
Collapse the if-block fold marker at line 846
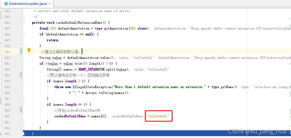tap(23, 34)
